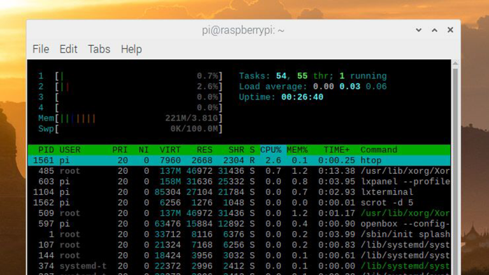The width and height of the screenshot is (489, 275).
Task: Click the scrollbar up arrow
Action: [x=455, y=63]
